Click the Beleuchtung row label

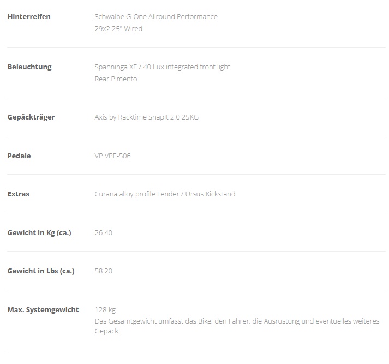click(29, 67)
